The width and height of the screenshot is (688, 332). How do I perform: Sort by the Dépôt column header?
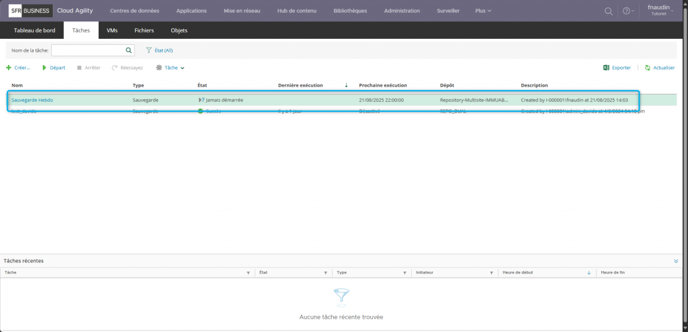tap(447, 85)
